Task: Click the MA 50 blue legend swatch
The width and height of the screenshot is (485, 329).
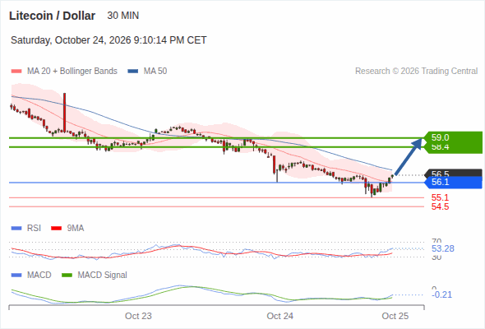Action: (x=133, y=72)
